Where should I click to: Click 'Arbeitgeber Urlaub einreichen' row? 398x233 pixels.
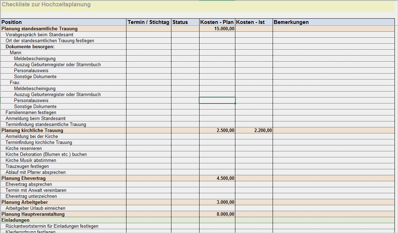pyautogui.click(x=198, y=208)
